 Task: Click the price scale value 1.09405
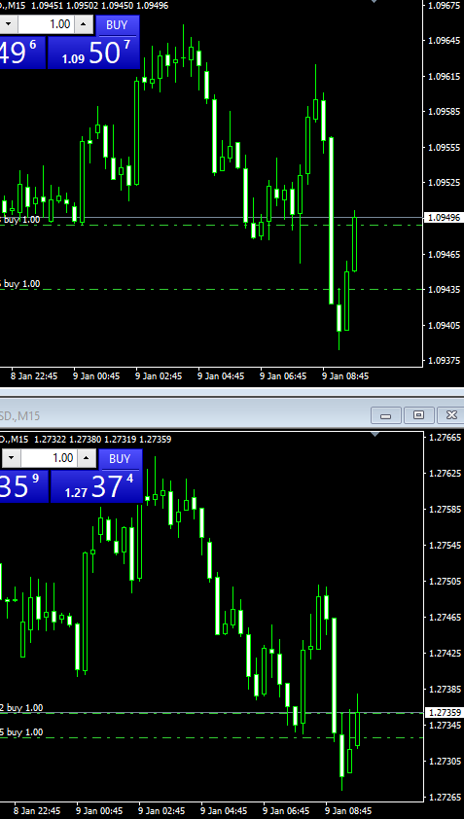coord(444,326)
